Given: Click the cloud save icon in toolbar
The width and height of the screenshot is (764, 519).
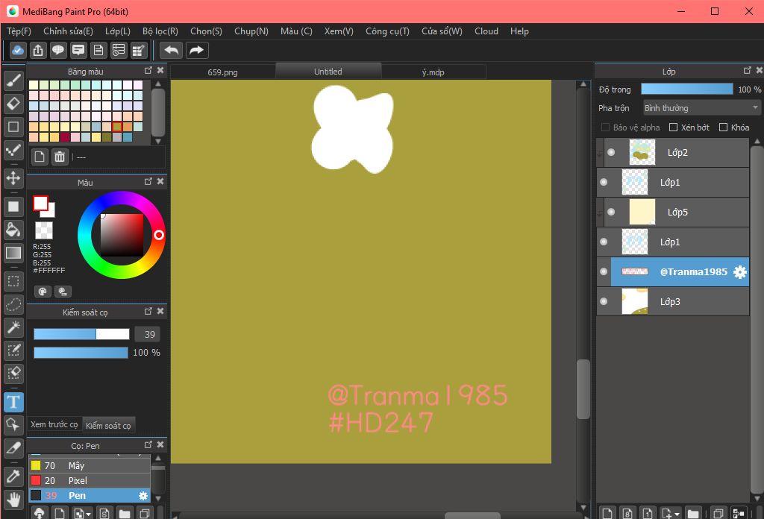Looking at the screenshot, I should tap(18, 50).
